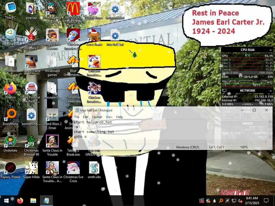
Task: Open Notepad's Edit menu
Action: (86, 117)
